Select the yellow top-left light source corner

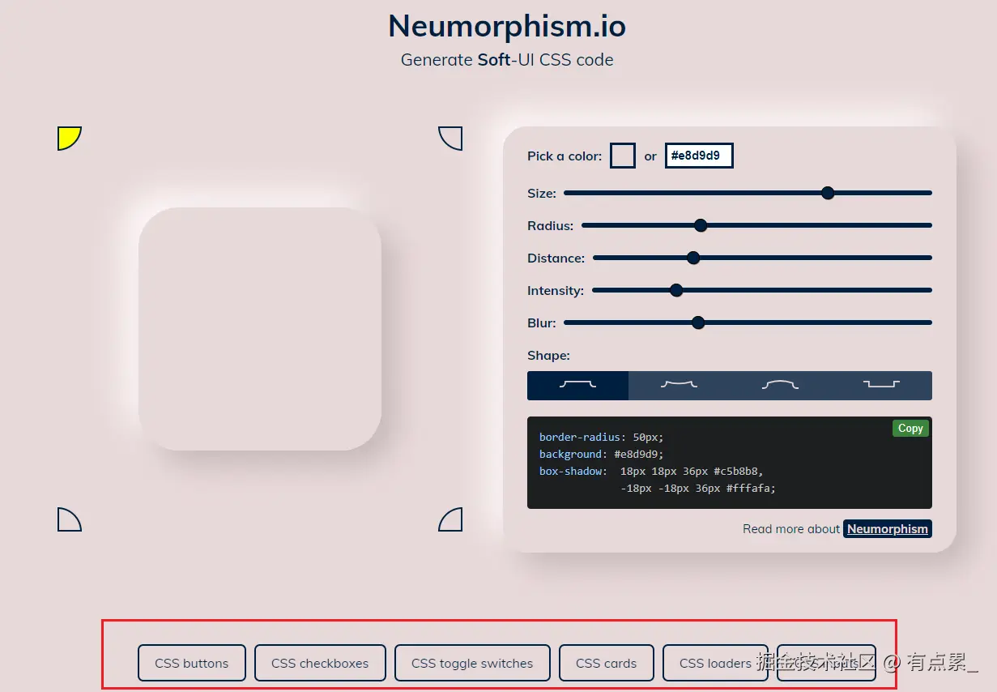(x=69, y=139)
